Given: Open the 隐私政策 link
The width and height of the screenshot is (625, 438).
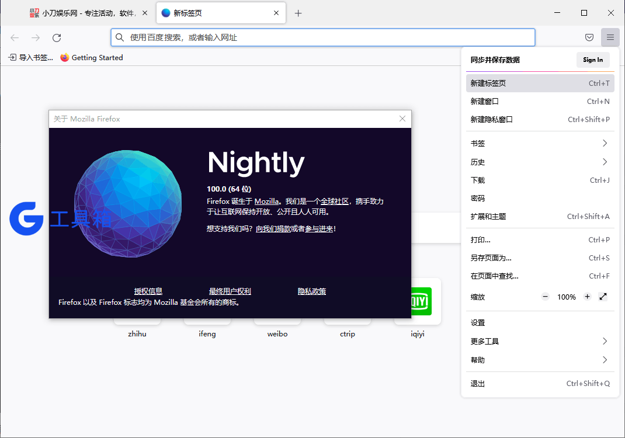Looking at the screenshot, I should click(x=312, y=291).
